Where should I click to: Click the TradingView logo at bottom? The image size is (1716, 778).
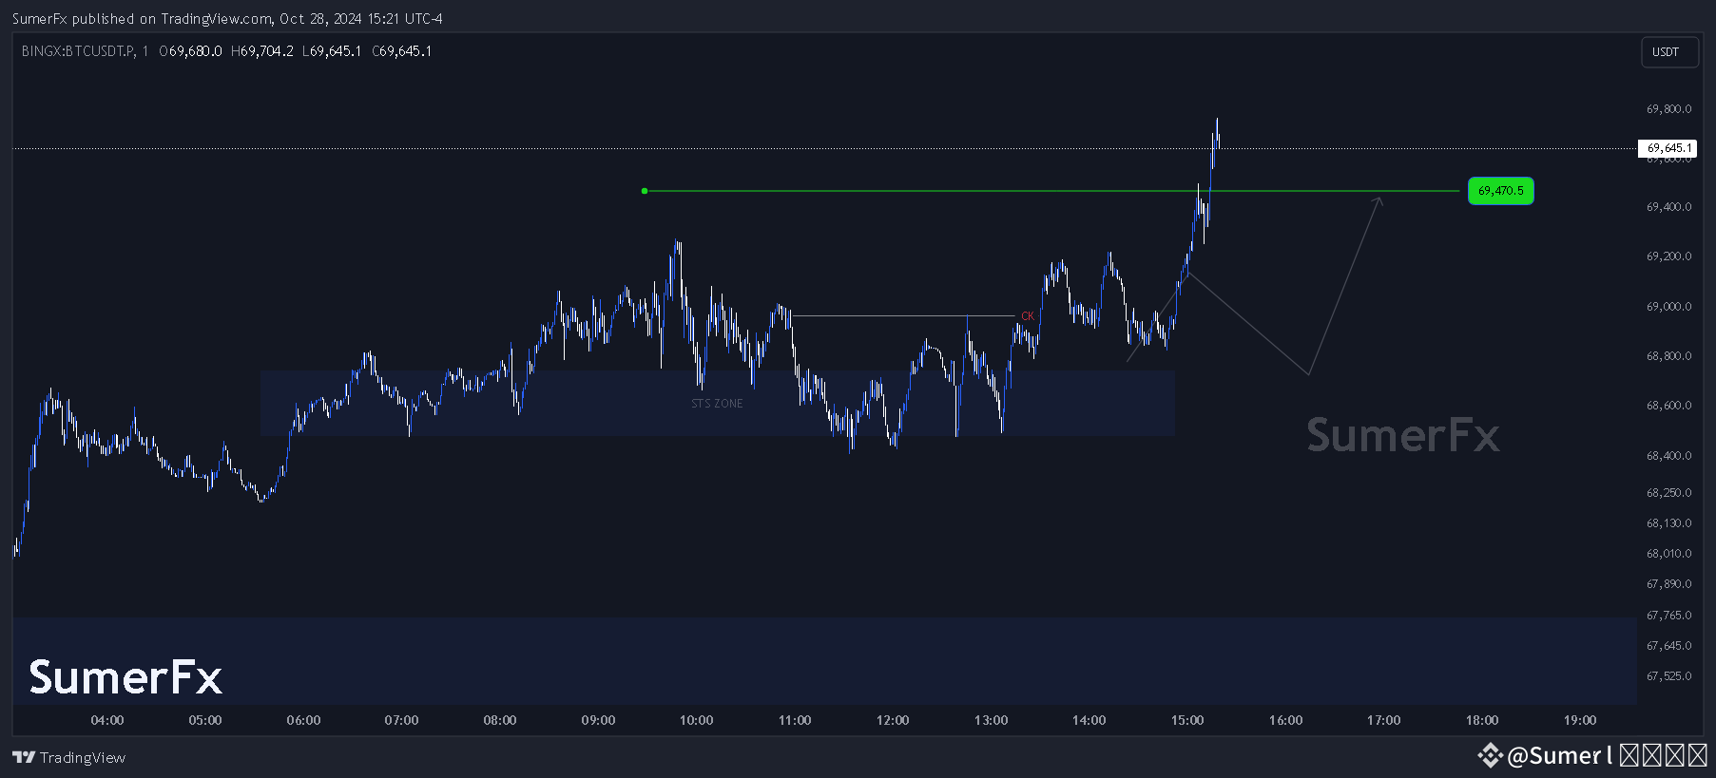pos(68,757)
